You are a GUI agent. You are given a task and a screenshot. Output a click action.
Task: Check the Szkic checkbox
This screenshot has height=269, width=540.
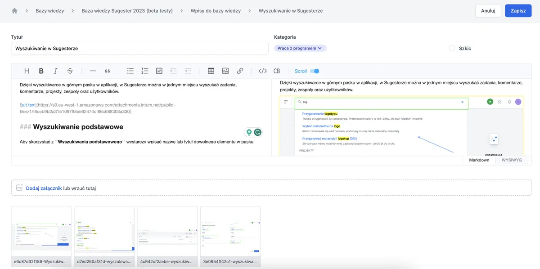pos(452,48)
